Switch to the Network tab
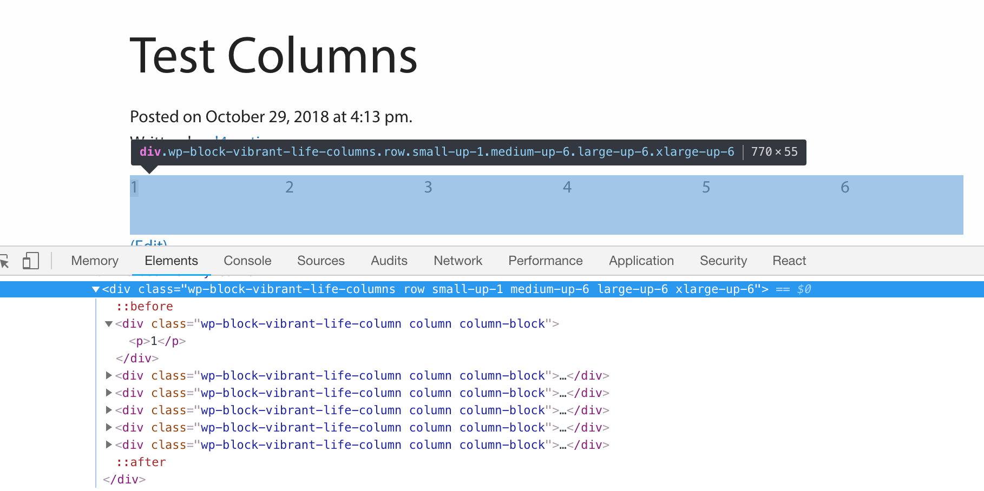This screenshot has height=491, width=984. coord(458,261)
